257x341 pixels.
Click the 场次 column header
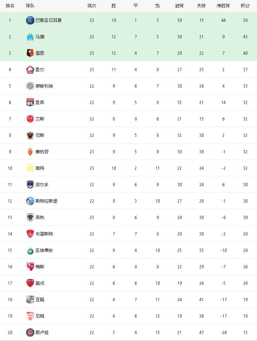click(92, 6)
